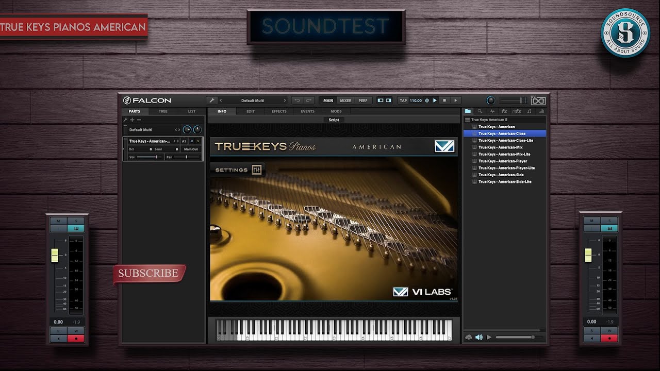Switch to the MIXER view
Viewport: 660px width, 371px height.
coord(345,100)
